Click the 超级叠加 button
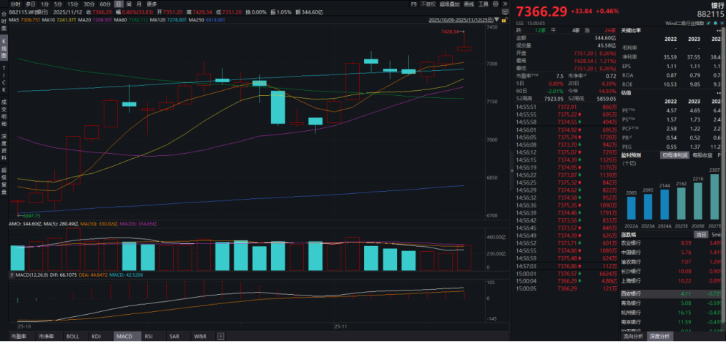The image size is (726, 342). [450, 4]
